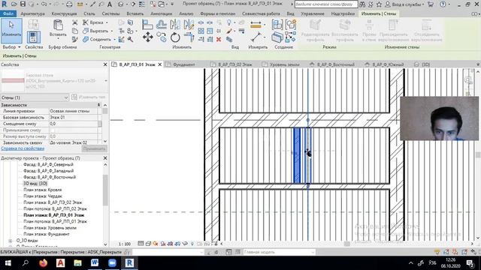Image resolution: width=481 pixels, height=270 pixels.
Task: Open Word from the Windows taskbar
Action: point(95,263)
